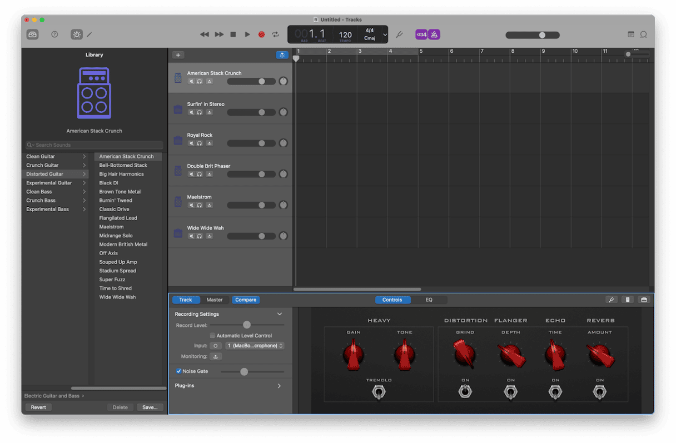Enable the Metronome button
676x443 pixels.
[x=435, y=34]
